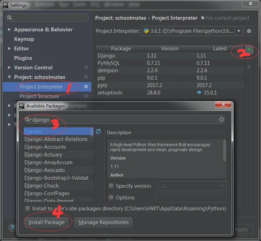The image size is (261, 241).
Task: Click the search options magnifier in Available Packages
Action: (x=28, y=119)
